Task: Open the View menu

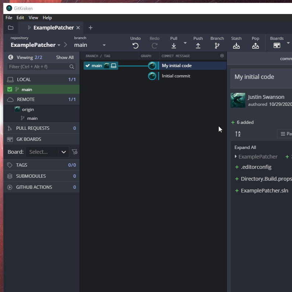Action: coord(34,18)
